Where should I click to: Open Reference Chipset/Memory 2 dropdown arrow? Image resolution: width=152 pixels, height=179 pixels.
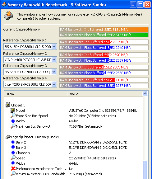[54, 59]
